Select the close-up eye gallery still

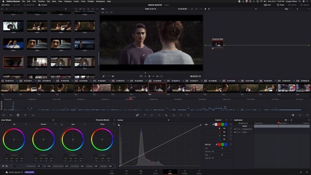click(13, 62)
